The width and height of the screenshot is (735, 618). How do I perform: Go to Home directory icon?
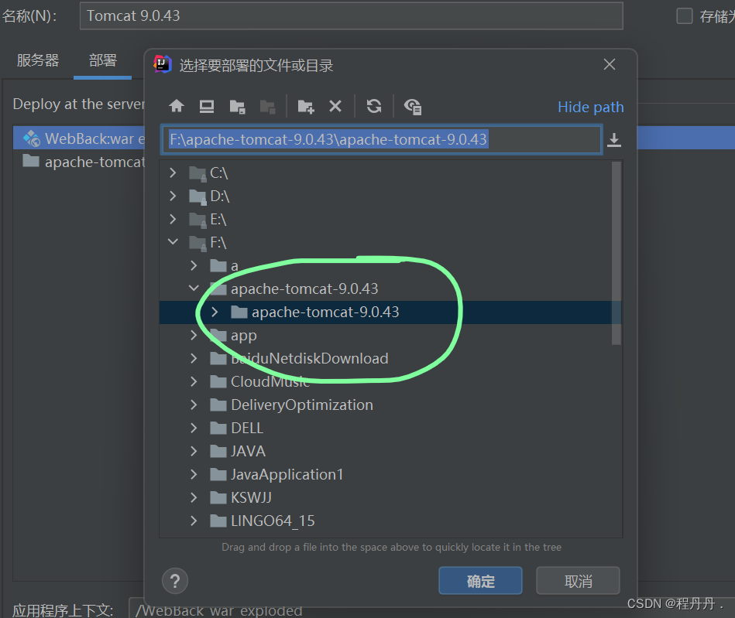pos(177,106)
